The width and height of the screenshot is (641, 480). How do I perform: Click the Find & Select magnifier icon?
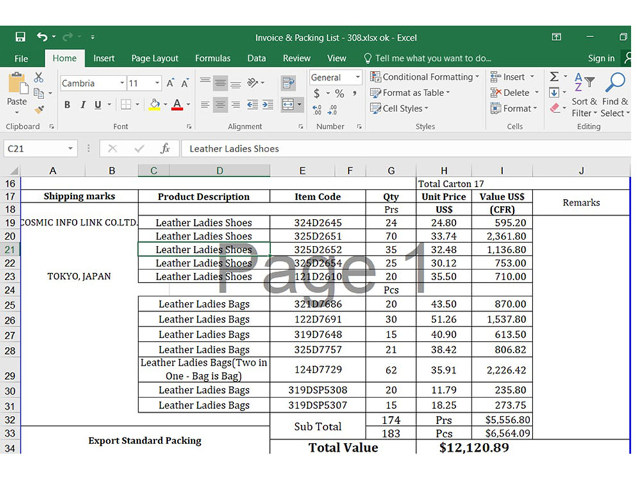click(615, 83)
